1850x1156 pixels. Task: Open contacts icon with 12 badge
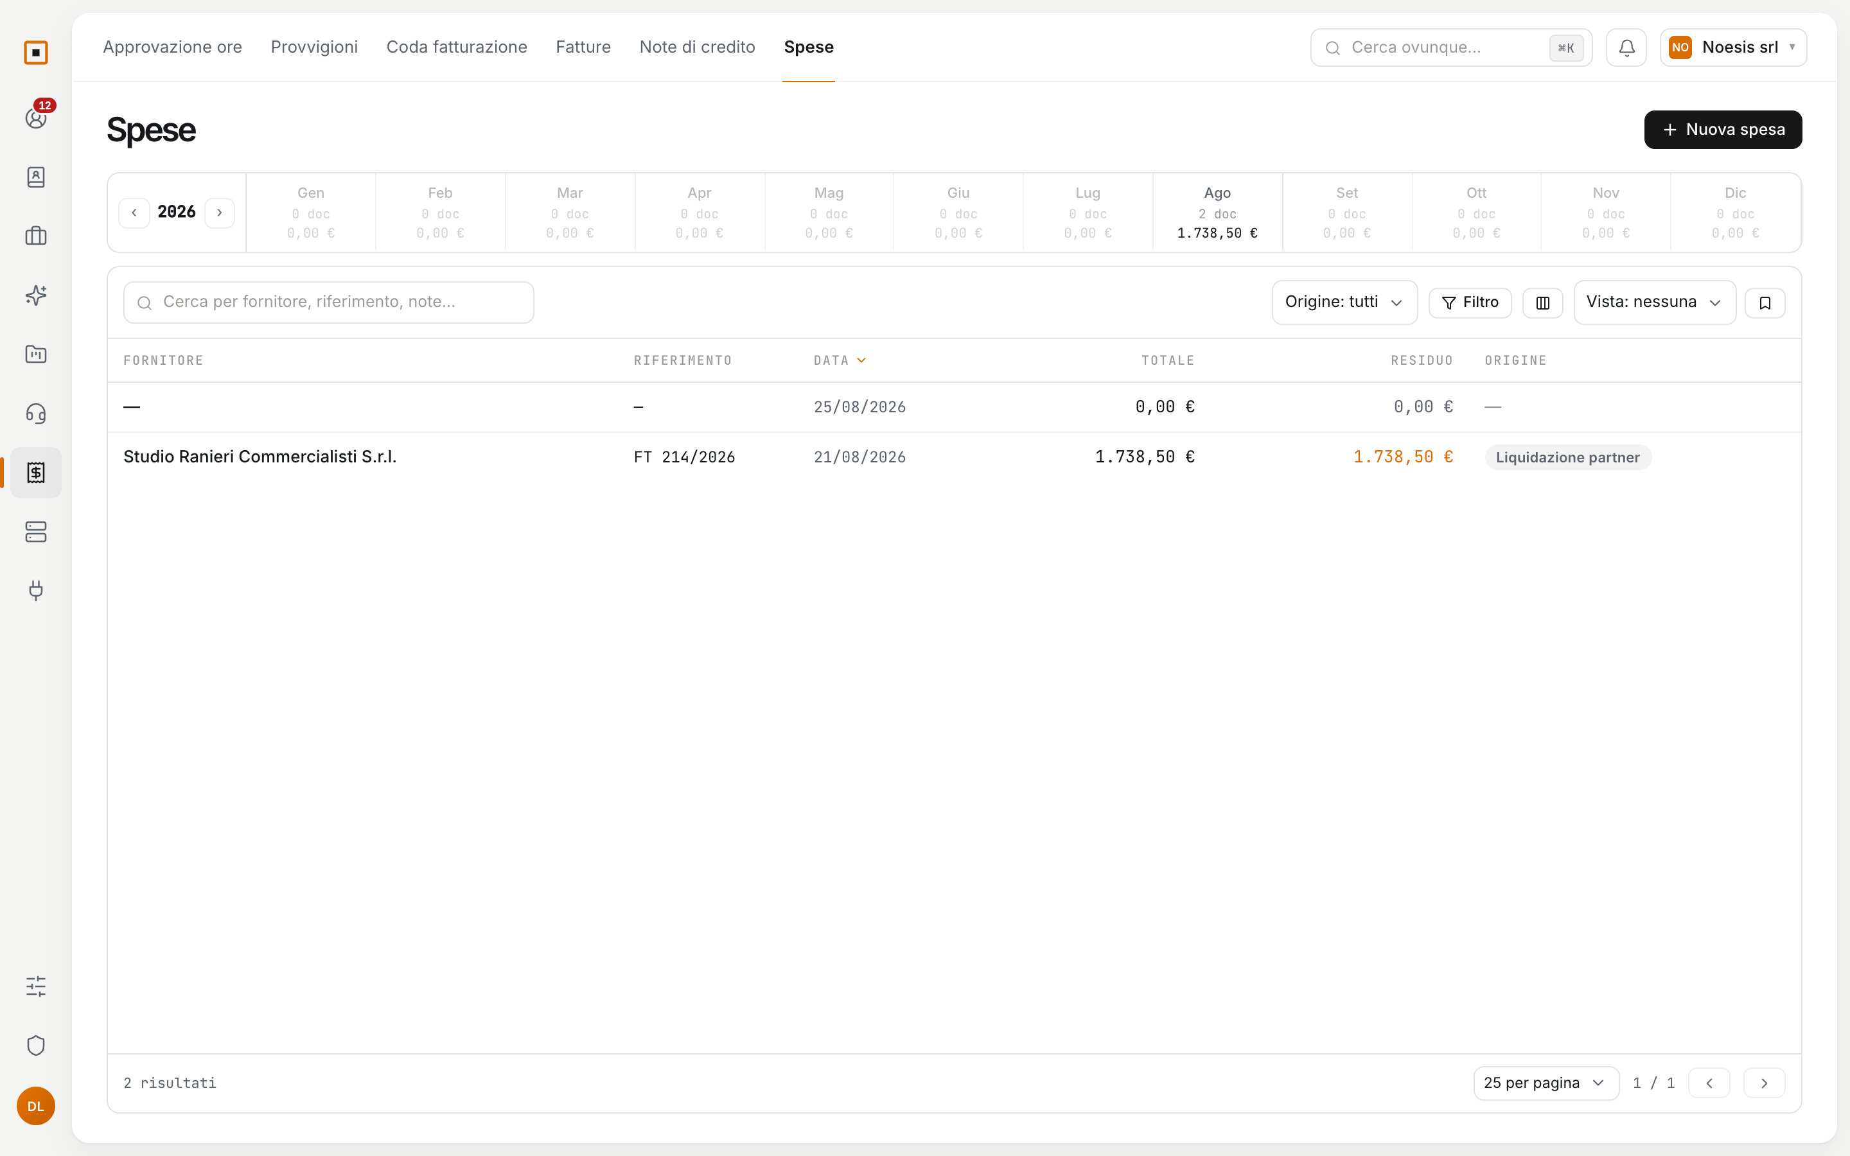[36, 118]
